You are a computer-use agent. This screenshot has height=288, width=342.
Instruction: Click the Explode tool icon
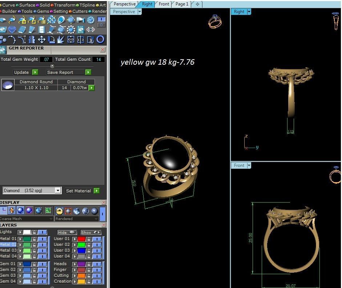[x=61, y=40]
